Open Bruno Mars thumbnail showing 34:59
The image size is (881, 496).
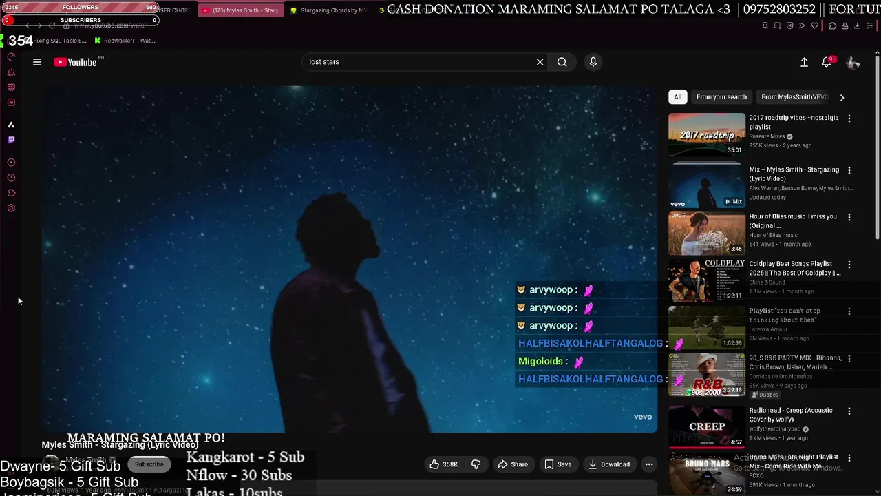pyautogui.click(x=707, y=474)
